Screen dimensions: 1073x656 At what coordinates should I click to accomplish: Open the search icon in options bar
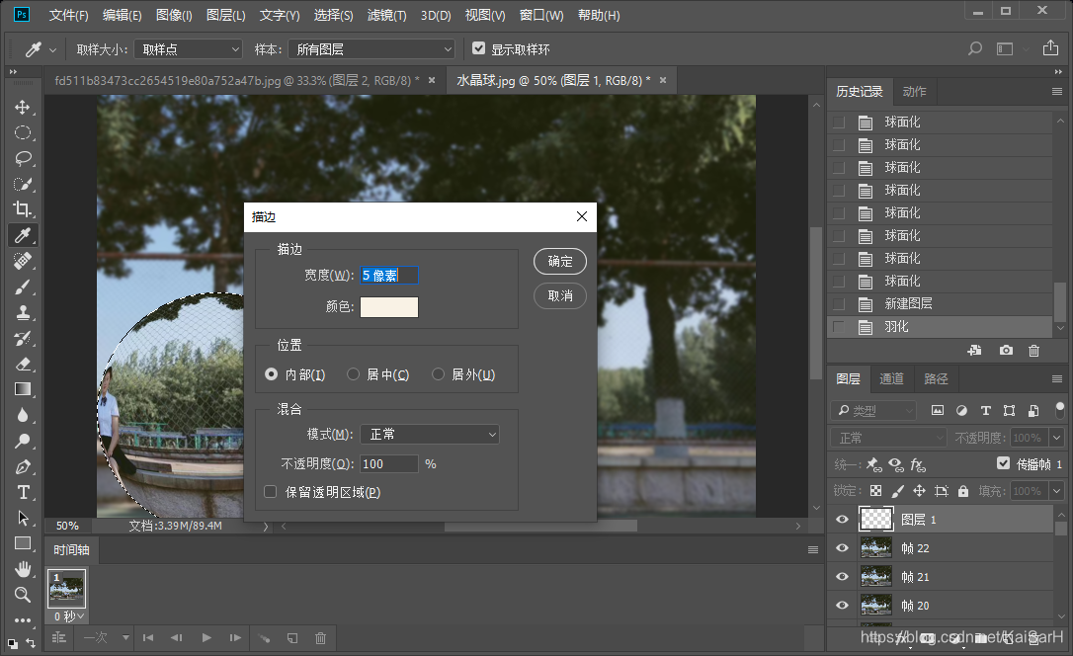975,48
